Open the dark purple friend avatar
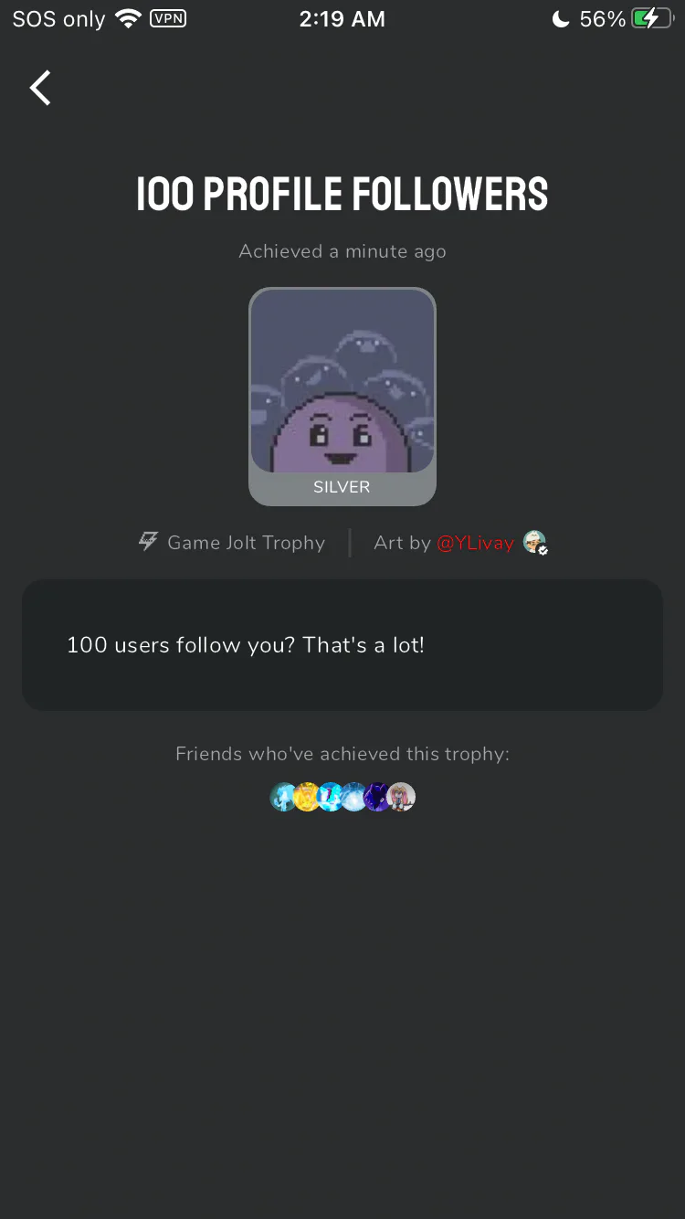 (378, 797)
